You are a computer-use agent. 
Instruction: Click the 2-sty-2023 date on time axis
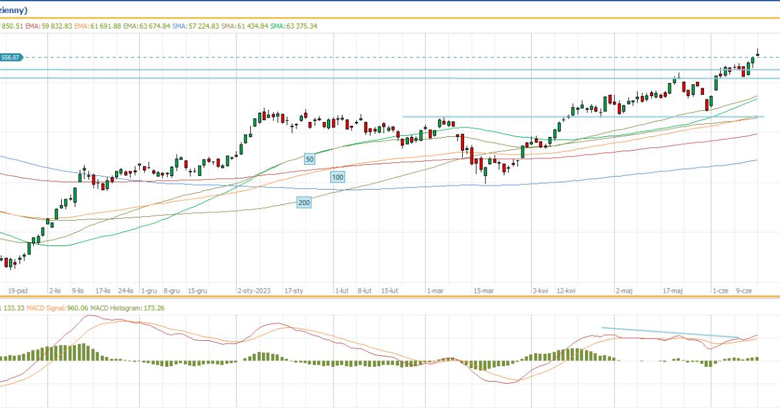[x=254, y=291]
